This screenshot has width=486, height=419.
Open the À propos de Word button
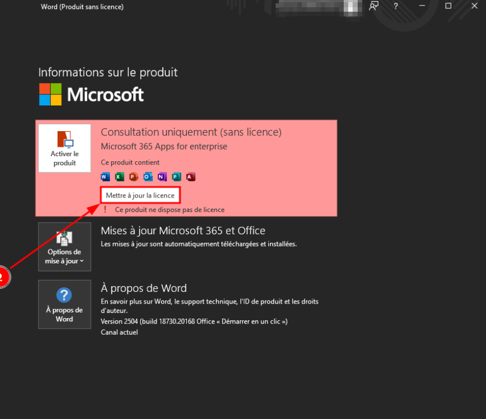click(x=65, y=304)
